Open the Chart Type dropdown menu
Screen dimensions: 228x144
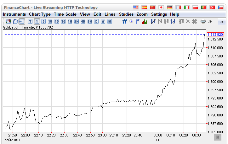[x=40, y=14]
